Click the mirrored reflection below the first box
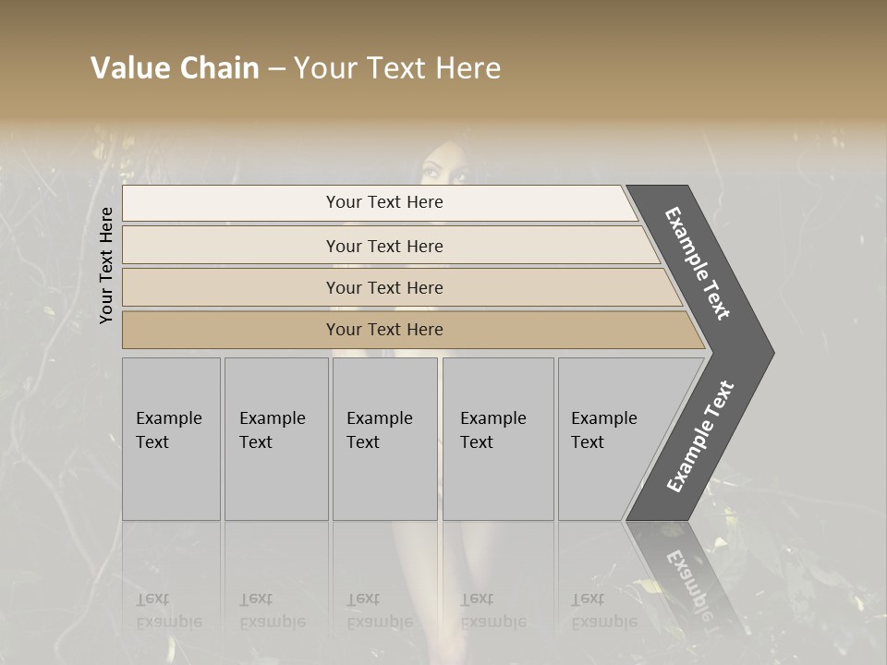 click(171, 610)
